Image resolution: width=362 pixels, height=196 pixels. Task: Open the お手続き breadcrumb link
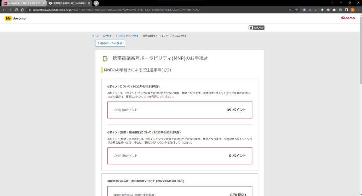pyautogui.click(x=107, y=36)
